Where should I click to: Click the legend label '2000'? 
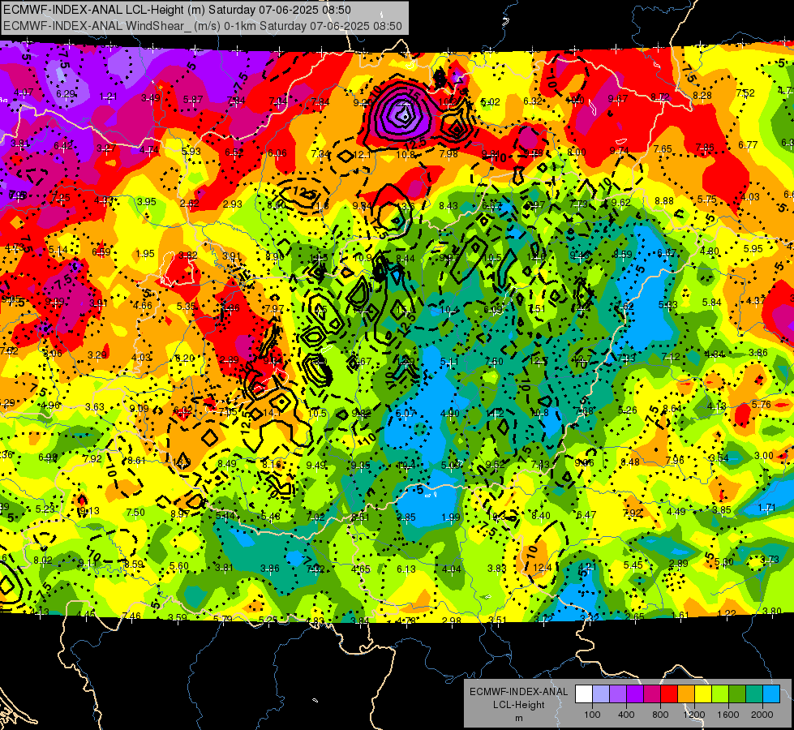coord(762,715)
